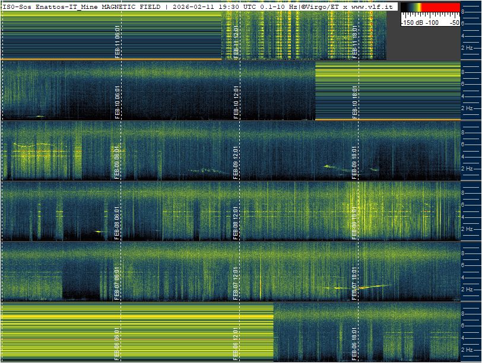
Task: Click the 2 Hz label on the FEB-08 row axis
Action: click(x=467, y=229)
